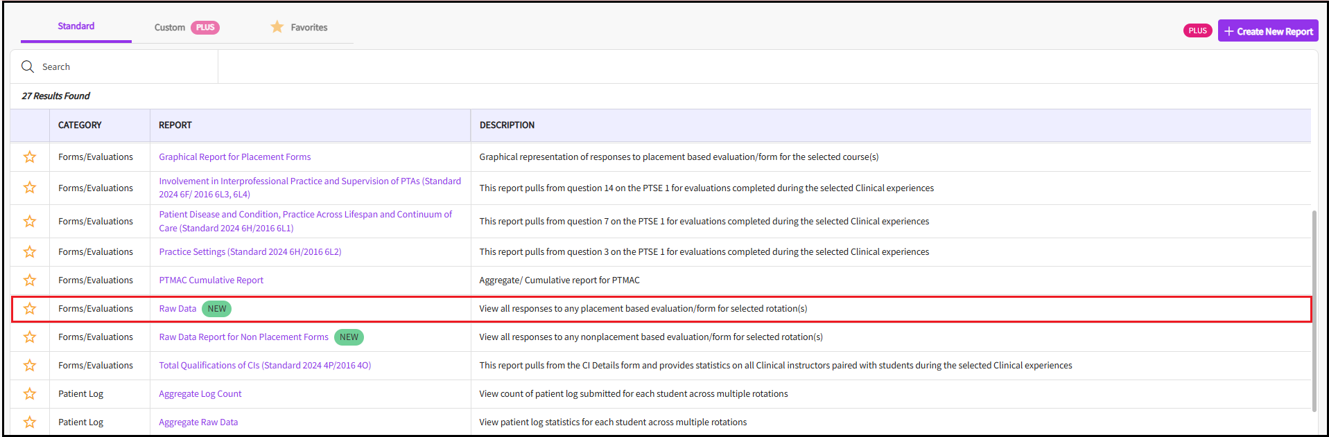Toggle favorite star for Raw Data row
This screenshot has height=437, width=1329.
pos(30,309)
